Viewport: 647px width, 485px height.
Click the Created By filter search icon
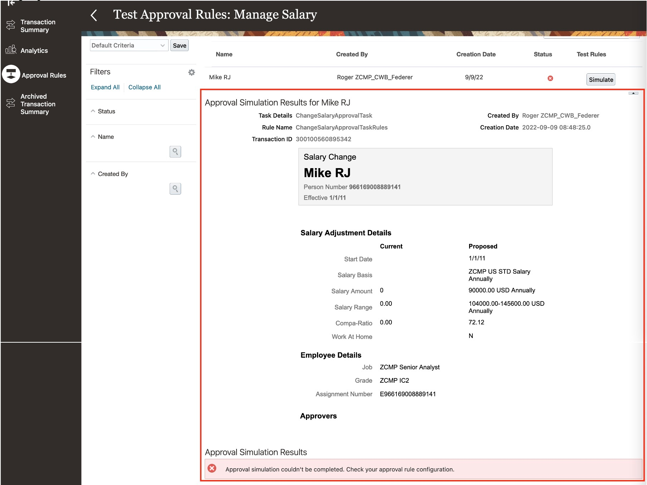[175, 188]
